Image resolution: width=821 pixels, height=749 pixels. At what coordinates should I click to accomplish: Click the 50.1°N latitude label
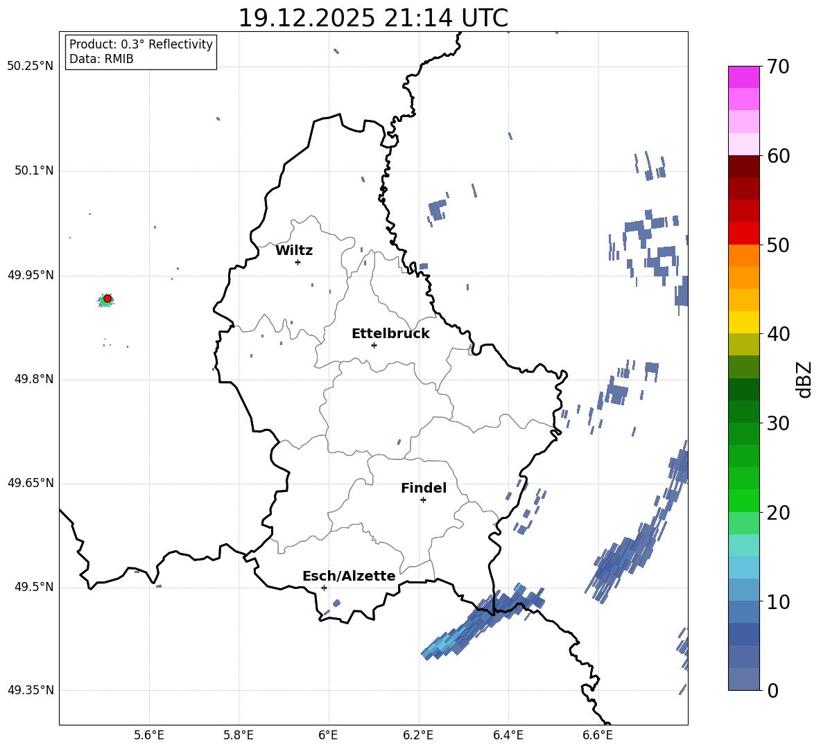pyautogui.click(x=33, y=171)
